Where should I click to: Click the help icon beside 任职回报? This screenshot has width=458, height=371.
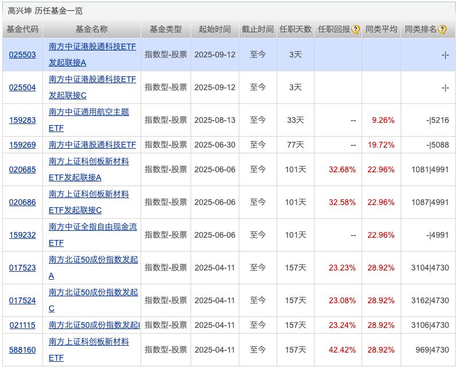pos(356,29)
